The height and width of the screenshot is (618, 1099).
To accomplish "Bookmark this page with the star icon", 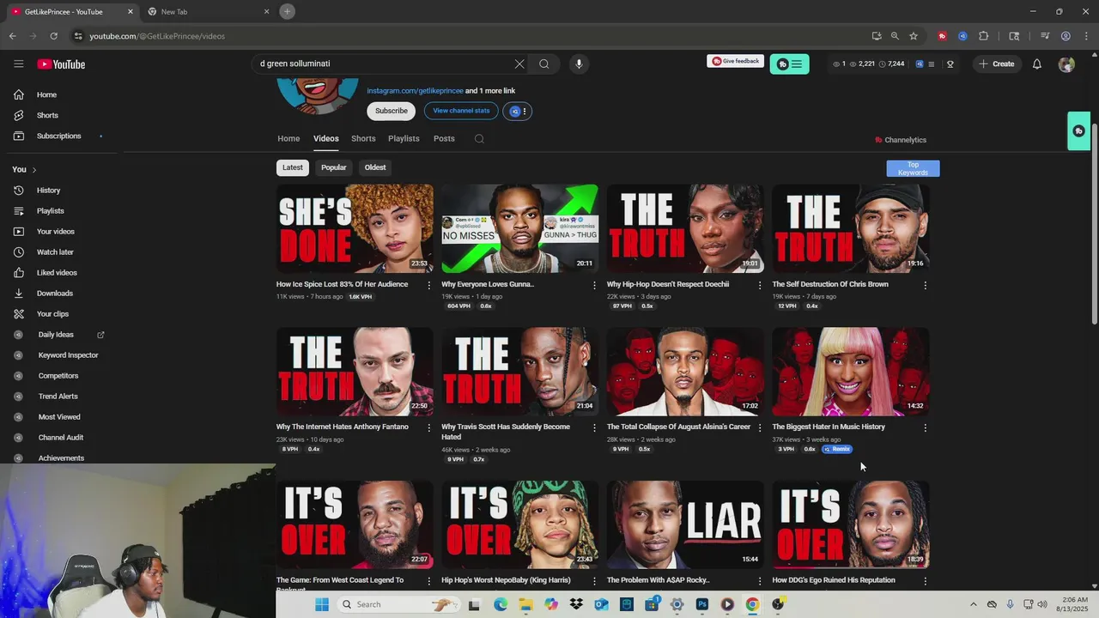I will point(914,36).
